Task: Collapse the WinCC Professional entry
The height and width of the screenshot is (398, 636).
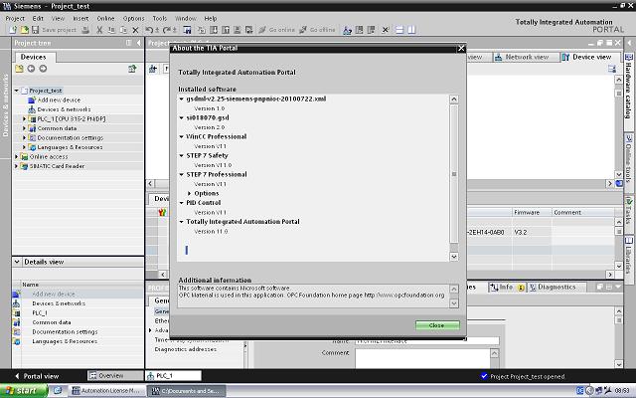Action: pyautogui.click(x=182, y=136)
